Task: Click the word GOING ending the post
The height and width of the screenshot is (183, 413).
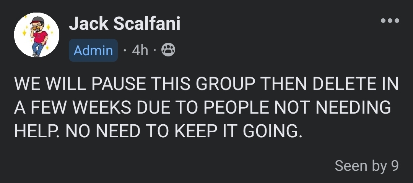Action: coord(270,131)
